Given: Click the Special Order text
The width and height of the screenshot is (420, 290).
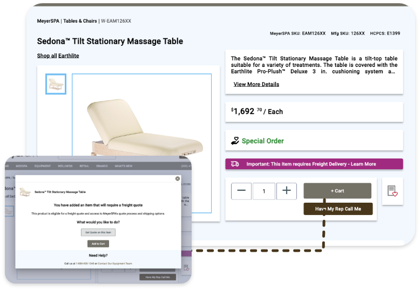Looking at the screenshot, I should tap(262, 141).
